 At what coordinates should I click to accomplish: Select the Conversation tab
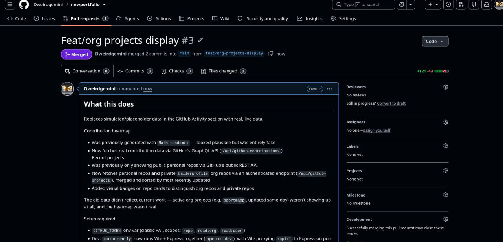pos(87,71)
